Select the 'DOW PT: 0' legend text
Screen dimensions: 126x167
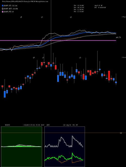(x=9, y=12)
